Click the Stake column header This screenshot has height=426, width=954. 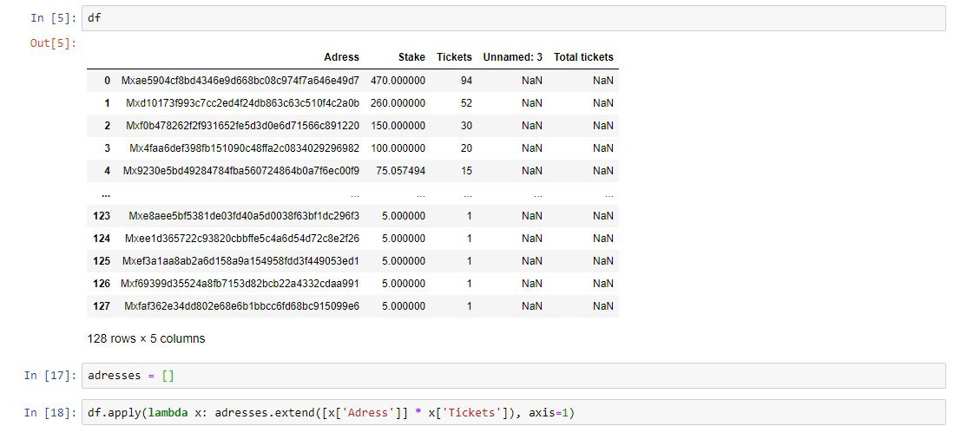click(412, 57)
